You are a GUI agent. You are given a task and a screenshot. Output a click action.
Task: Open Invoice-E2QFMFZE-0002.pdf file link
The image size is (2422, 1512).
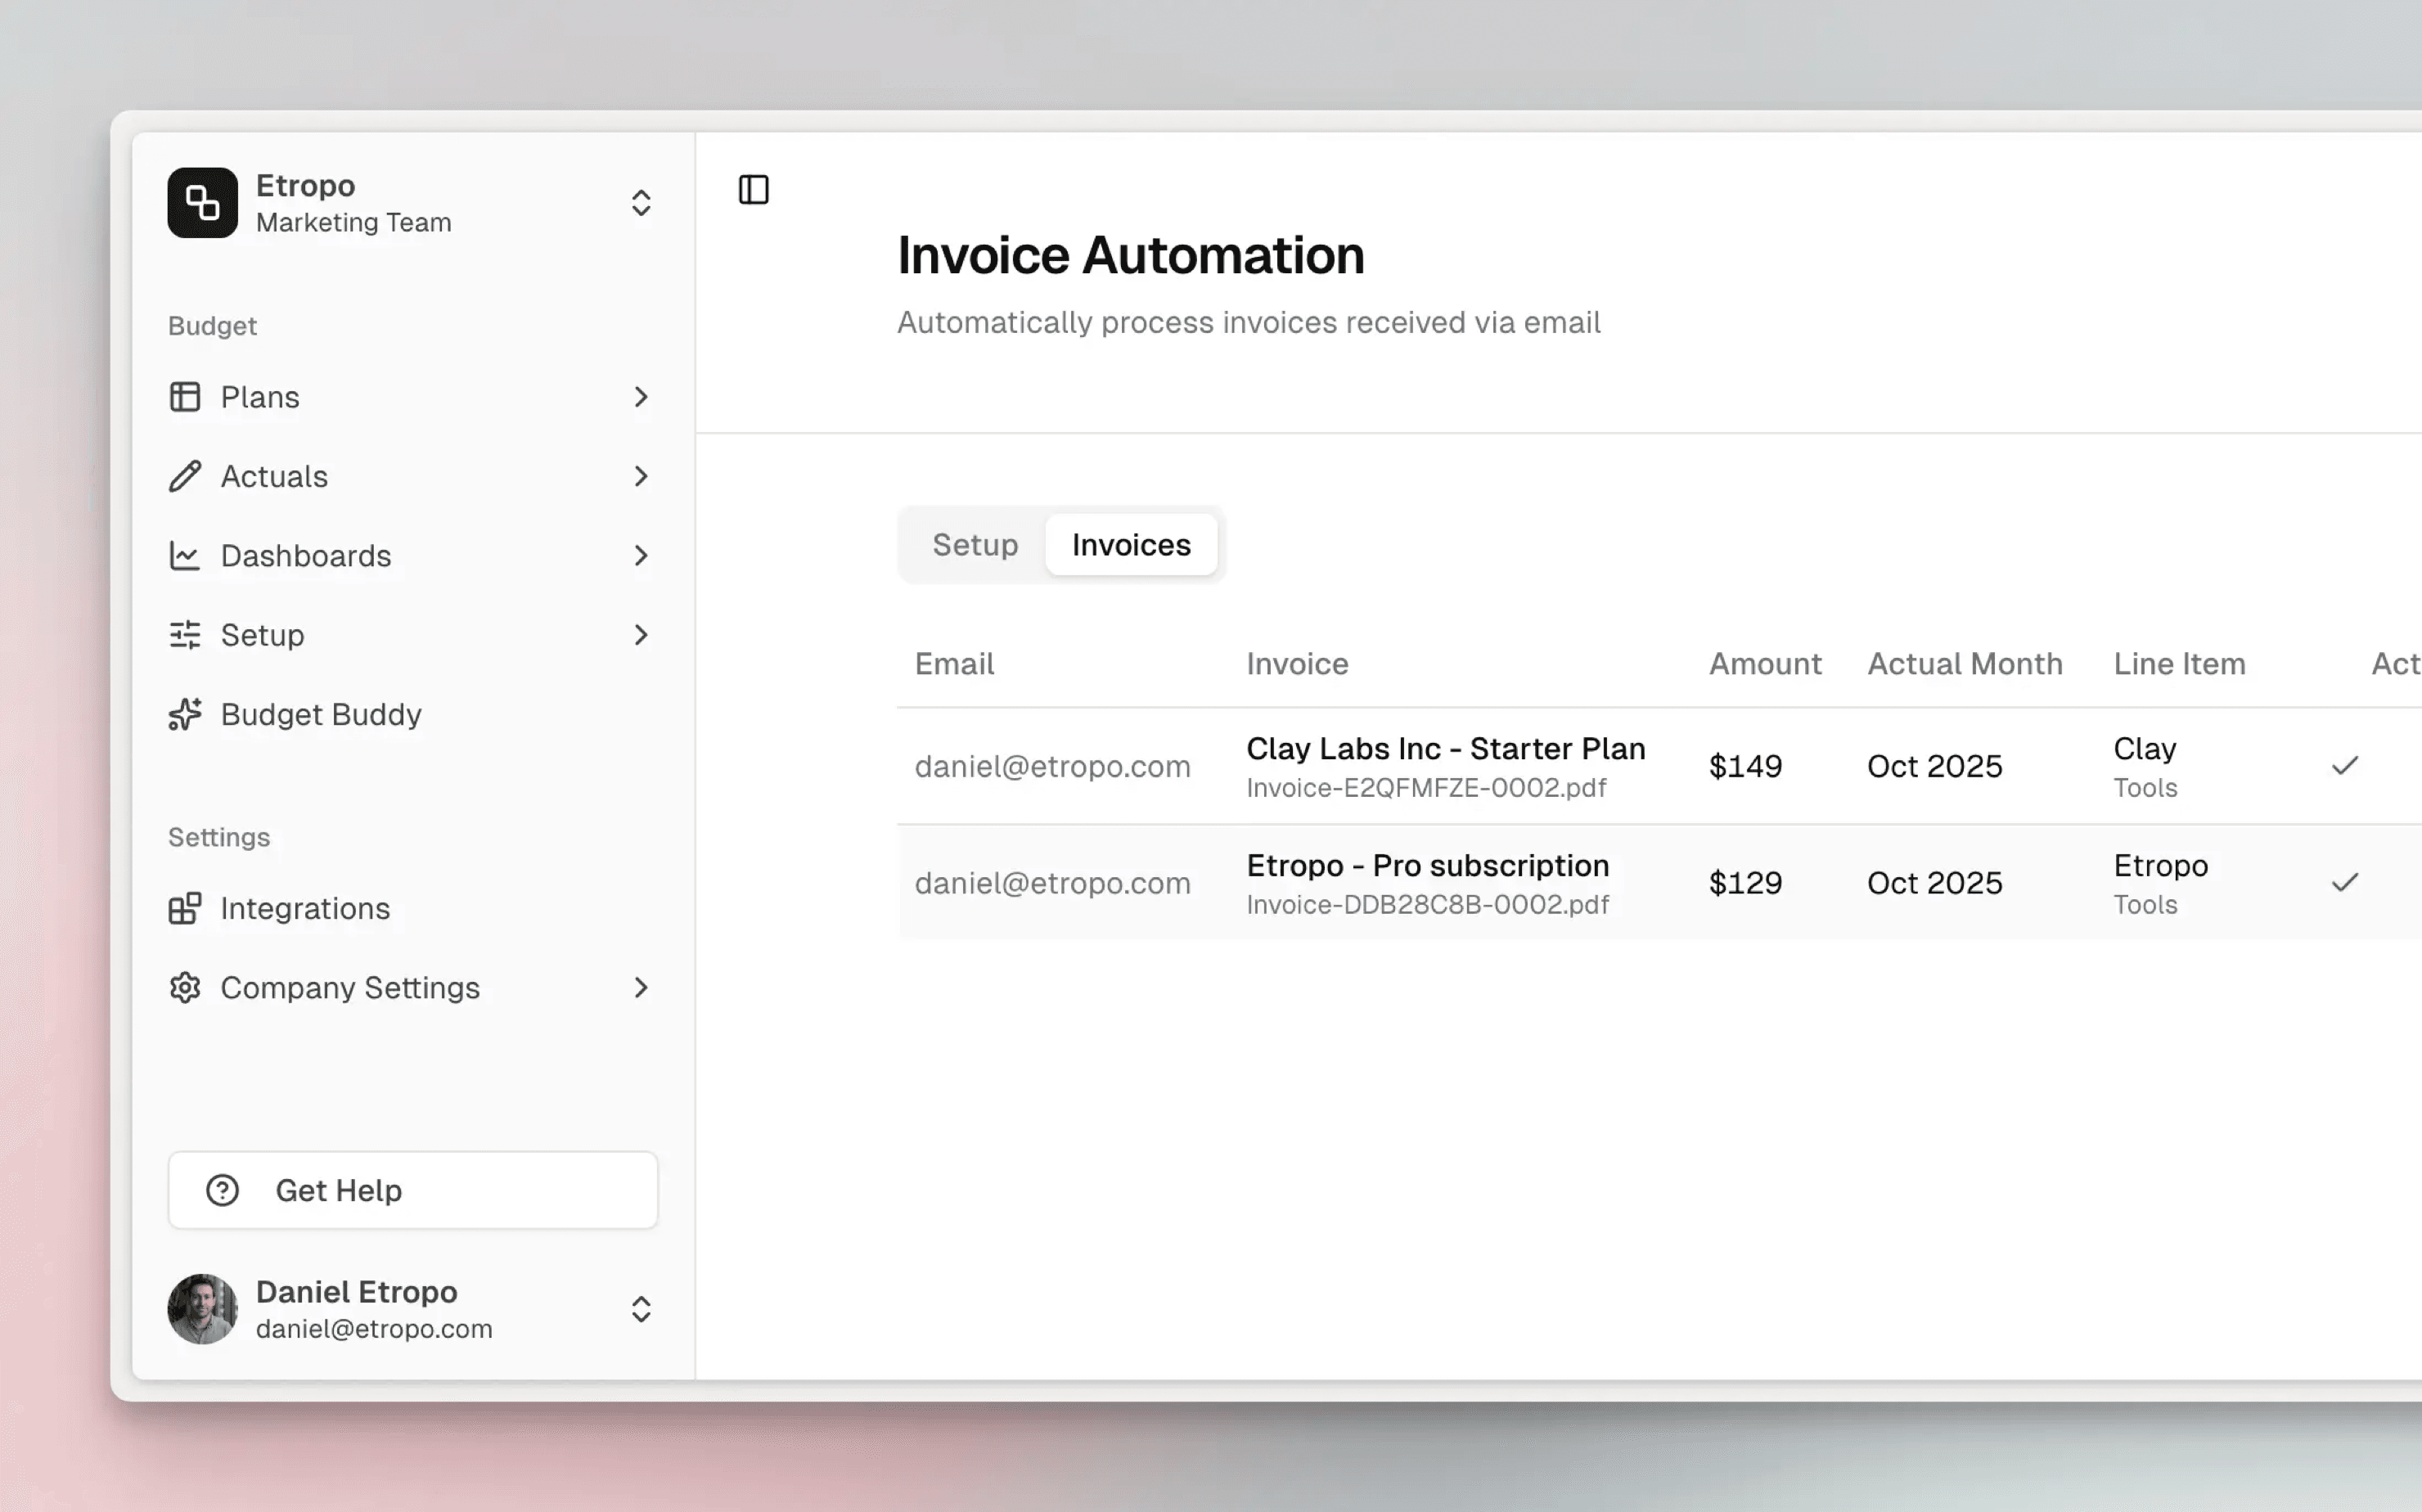point(1425,788)
